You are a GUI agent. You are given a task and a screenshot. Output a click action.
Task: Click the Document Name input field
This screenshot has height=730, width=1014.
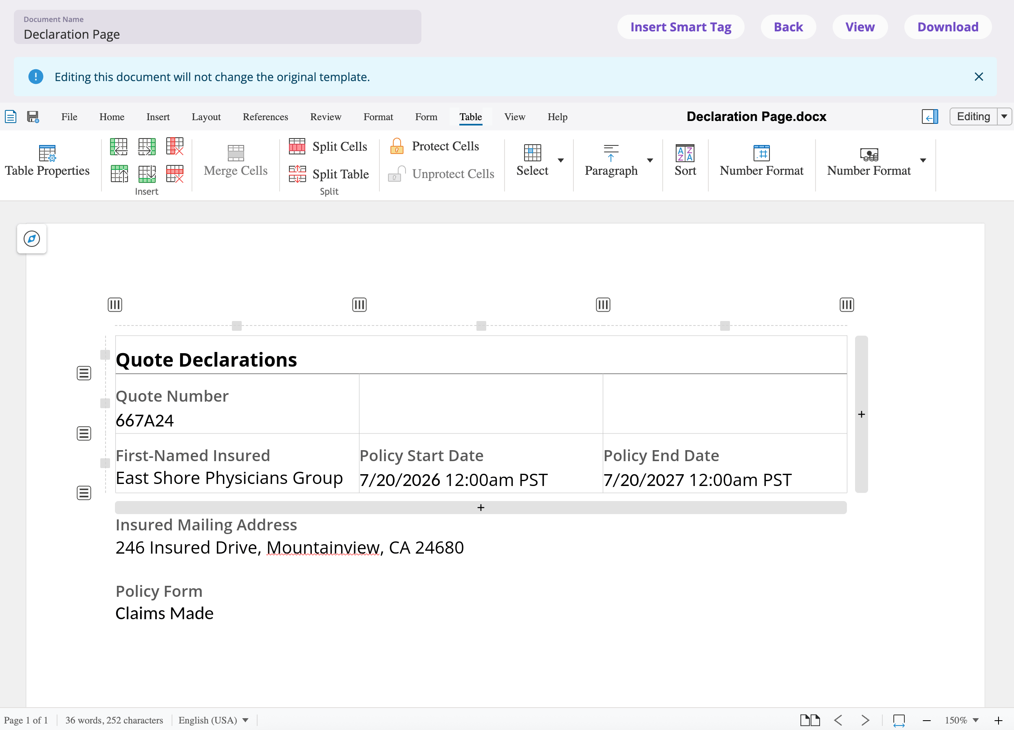(x=217, y=27)
